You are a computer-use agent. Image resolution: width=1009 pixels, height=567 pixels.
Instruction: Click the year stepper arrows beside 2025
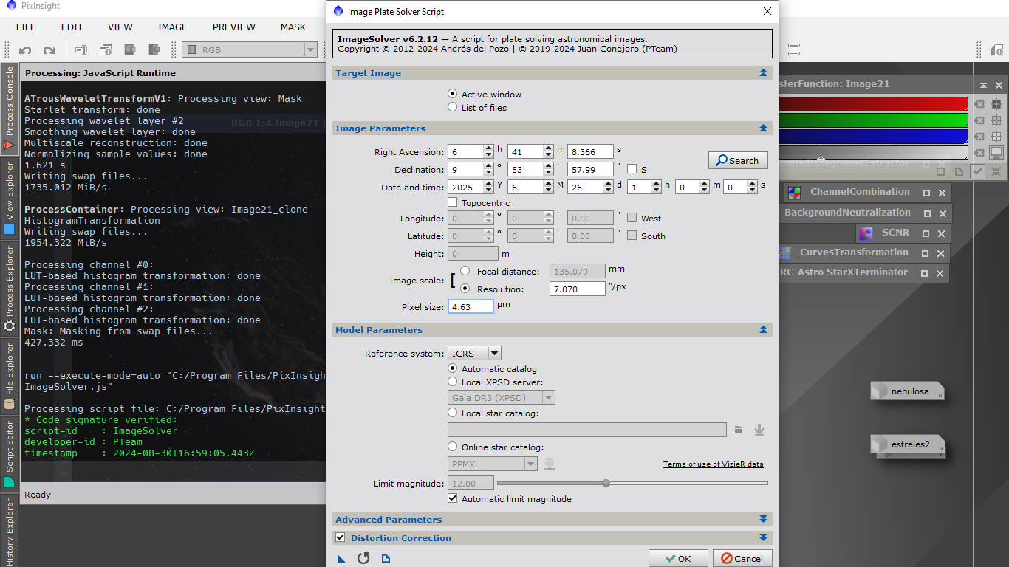(x=488, y=187)
